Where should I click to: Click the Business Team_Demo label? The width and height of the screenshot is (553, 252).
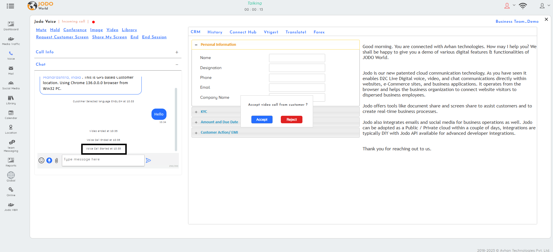point(517,22)
